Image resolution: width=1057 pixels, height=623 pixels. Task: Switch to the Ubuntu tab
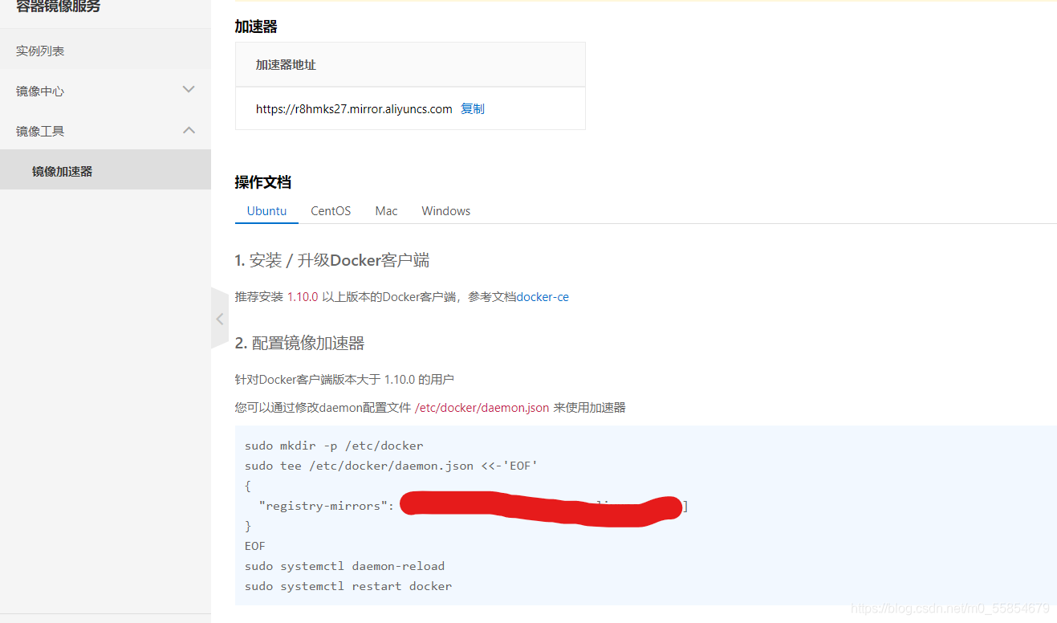[266, 210]
